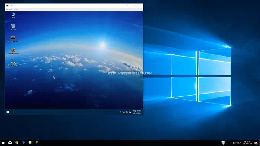Open the Recycle Bin icon on host taskbar
Screen dimensions: 260x146
point(223,143)
